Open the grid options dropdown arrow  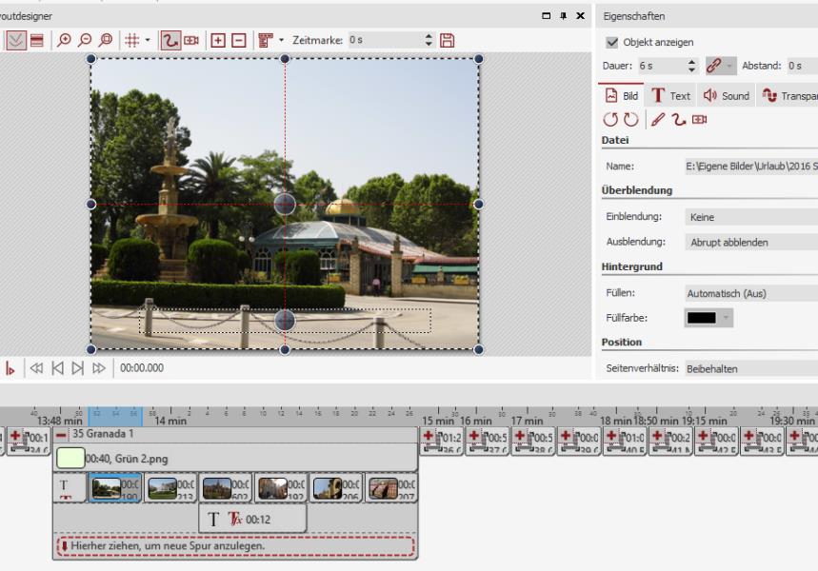148,40
